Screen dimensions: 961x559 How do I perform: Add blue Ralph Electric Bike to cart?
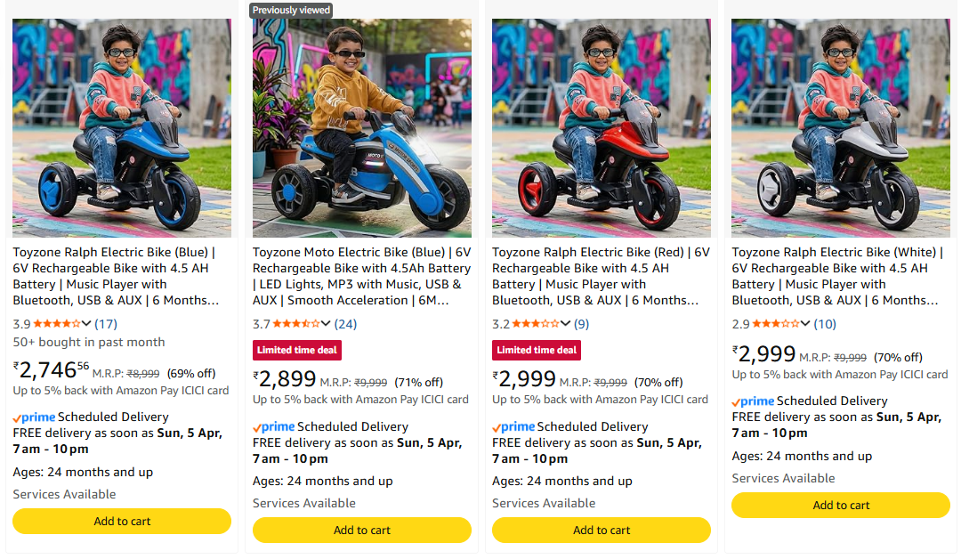coord(122,522)
